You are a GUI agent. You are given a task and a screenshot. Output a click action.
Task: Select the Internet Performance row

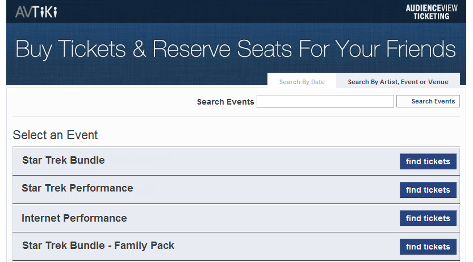(236, 218)
